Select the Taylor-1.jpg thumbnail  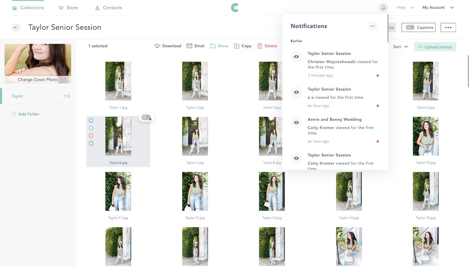pos(118,81)
